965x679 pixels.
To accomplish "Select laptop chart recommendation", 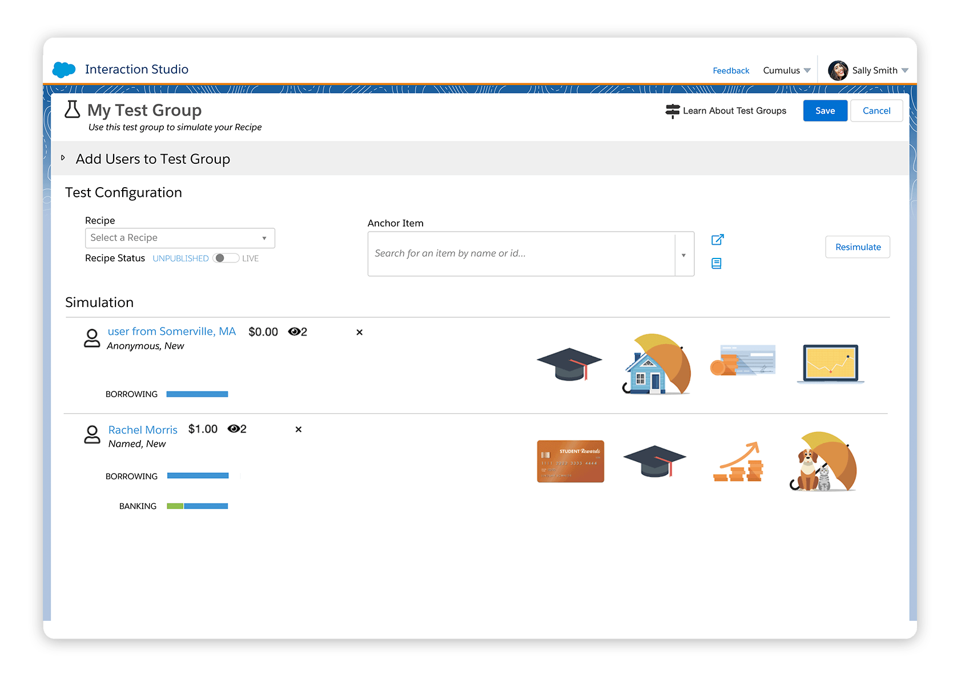I will pyautogui.click(x=830, y=363).
